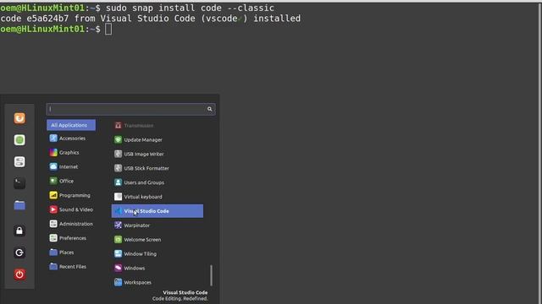Click the Warpinator icon

[118, 225]
